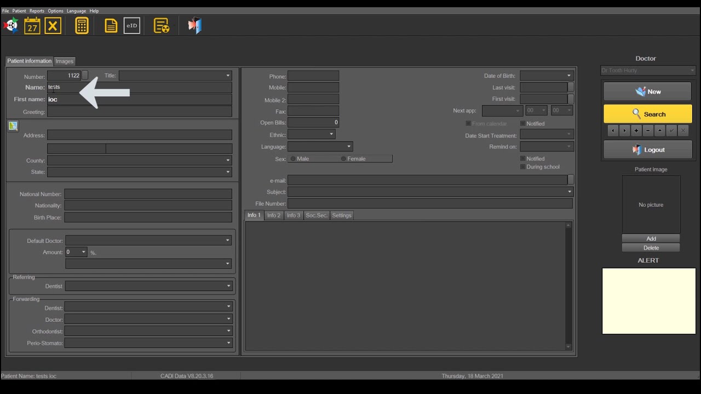Open the Referring Dentist dropdown

tap(148, 286)
